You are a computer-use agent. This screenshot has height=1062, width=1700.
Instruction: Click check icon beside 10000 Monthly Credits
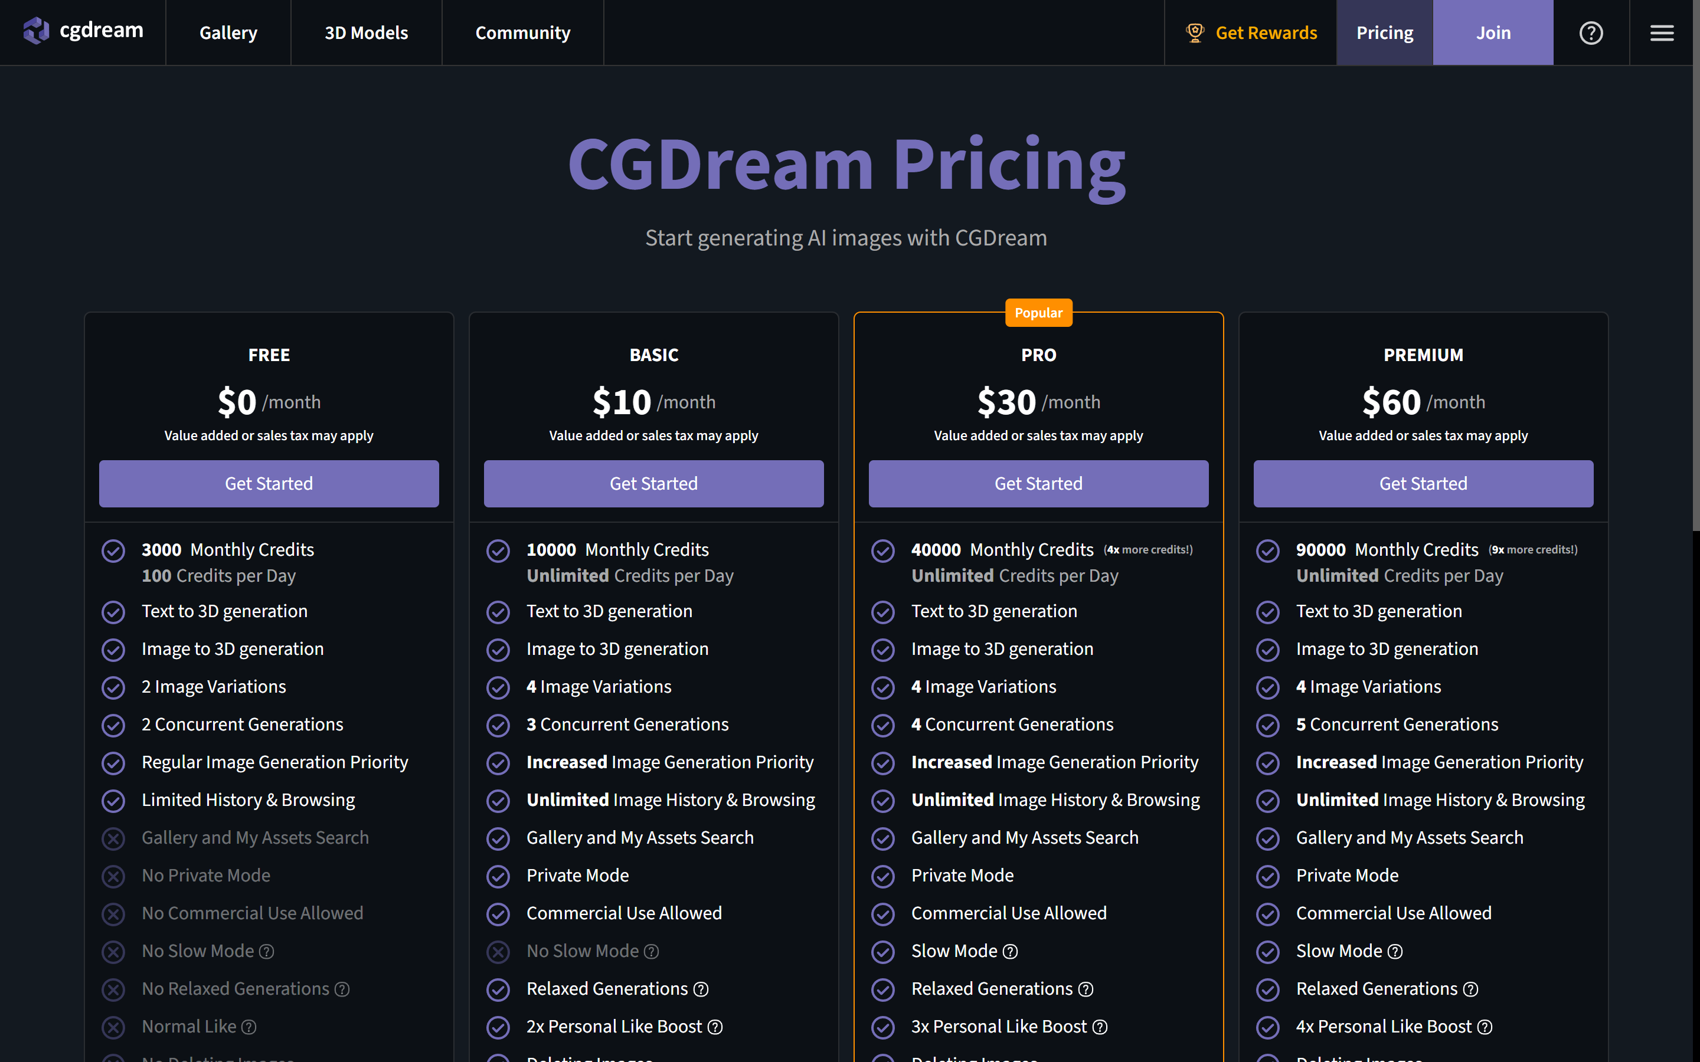[x=498, y=550]
